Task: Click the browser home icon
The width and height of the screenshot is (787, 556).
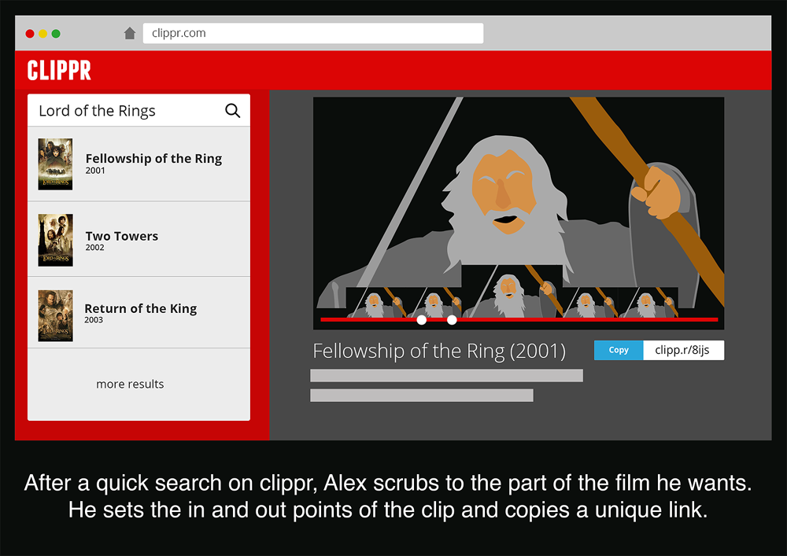Action: click(x=130, y=33)
